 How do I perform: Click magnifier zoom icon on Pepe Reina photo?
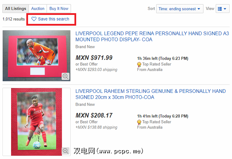(65, 76)
